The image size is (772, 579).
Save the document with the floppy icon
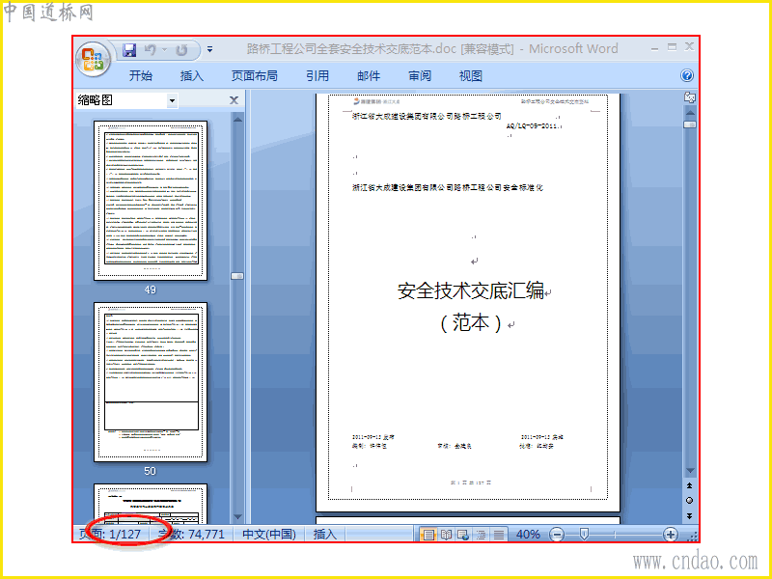(129, 50)
